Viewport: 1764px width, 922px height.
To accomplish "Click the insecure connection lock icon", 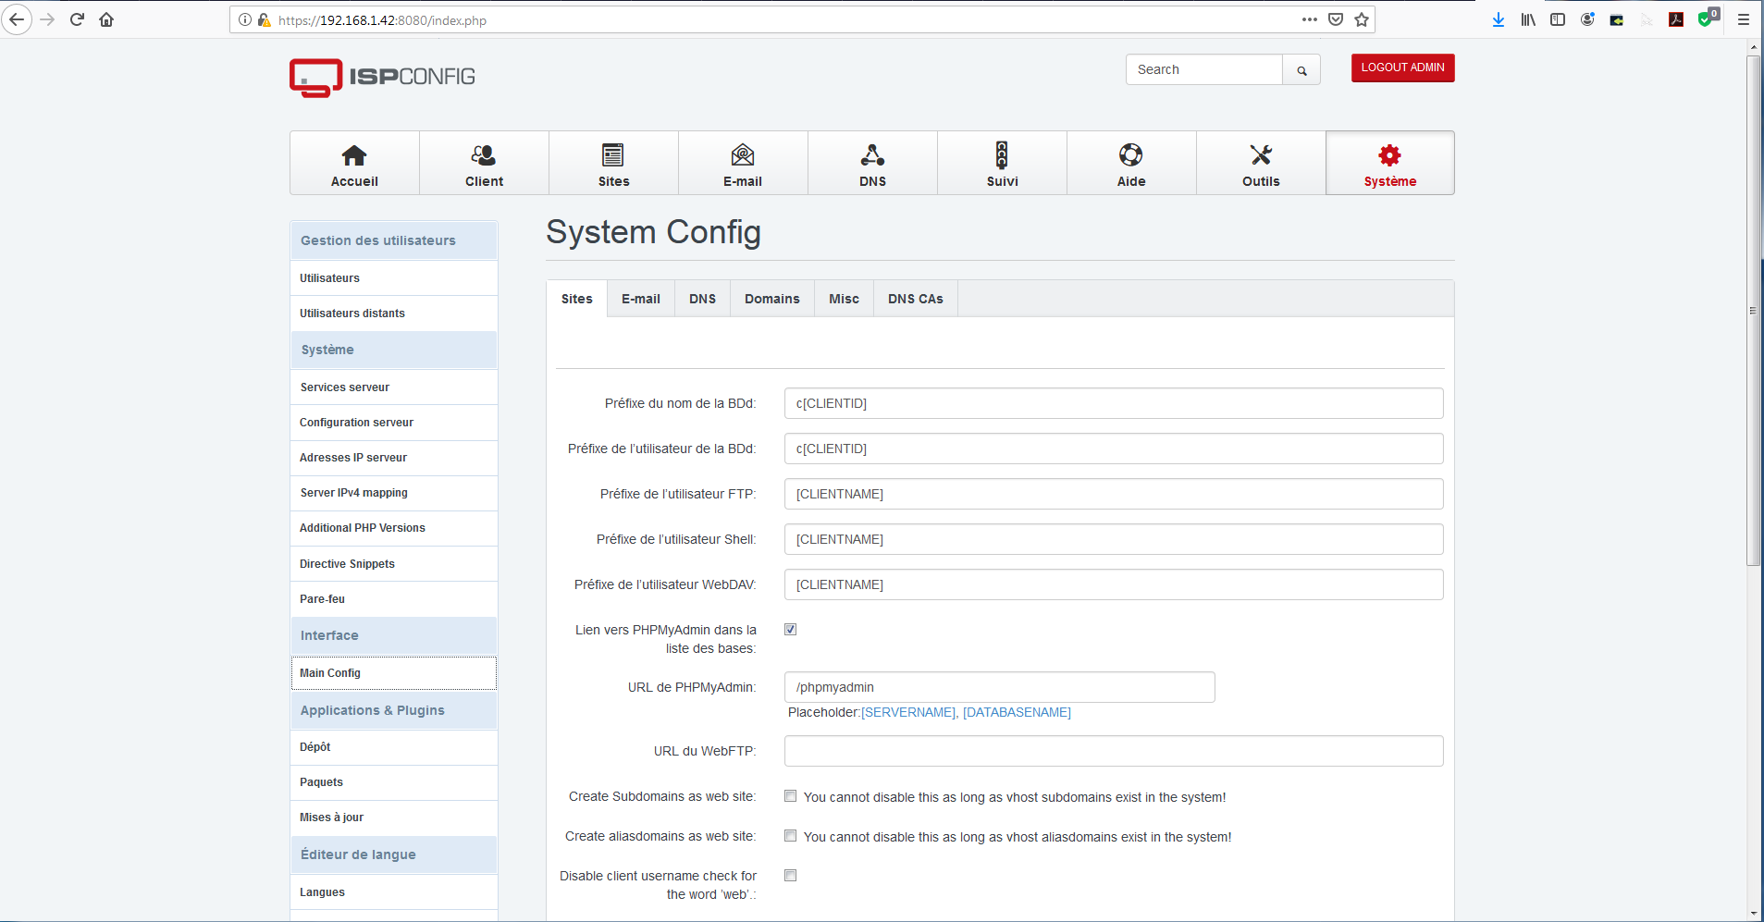I will pos(264,19).
